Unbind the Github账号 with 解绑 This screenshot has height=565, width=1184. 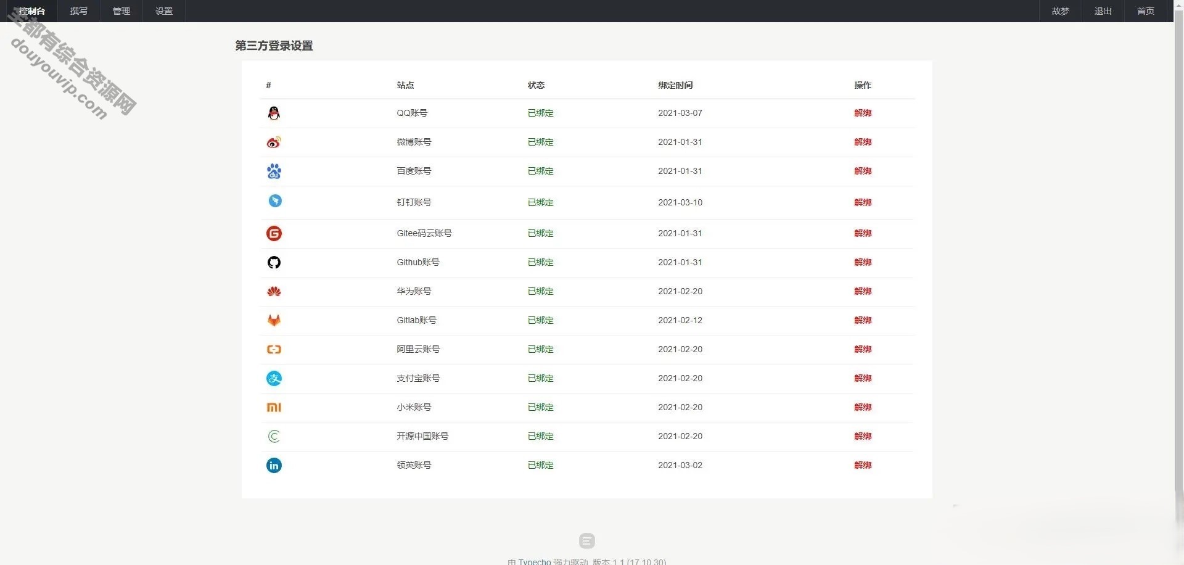[863, 262]
